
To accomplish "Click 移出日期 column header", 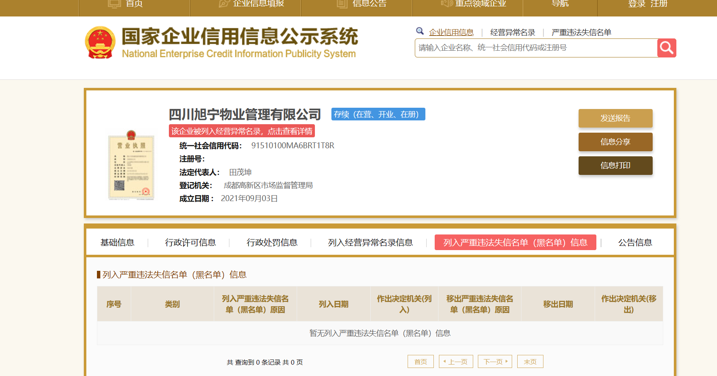I will pyautogui.click(x=558, y=304).
